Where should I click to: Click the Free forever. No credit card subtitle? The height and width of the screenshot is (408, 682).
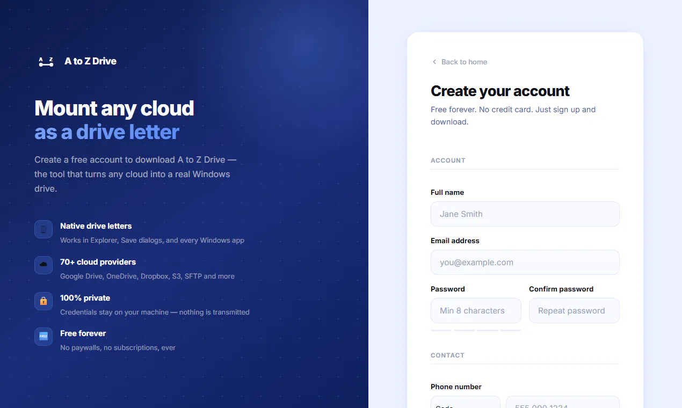(x=513, y=115)
